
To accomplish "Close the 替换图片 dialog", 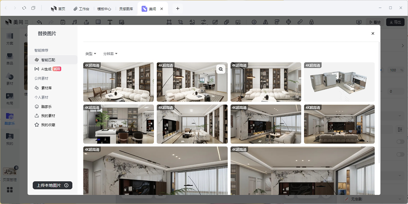I will 373,33.
